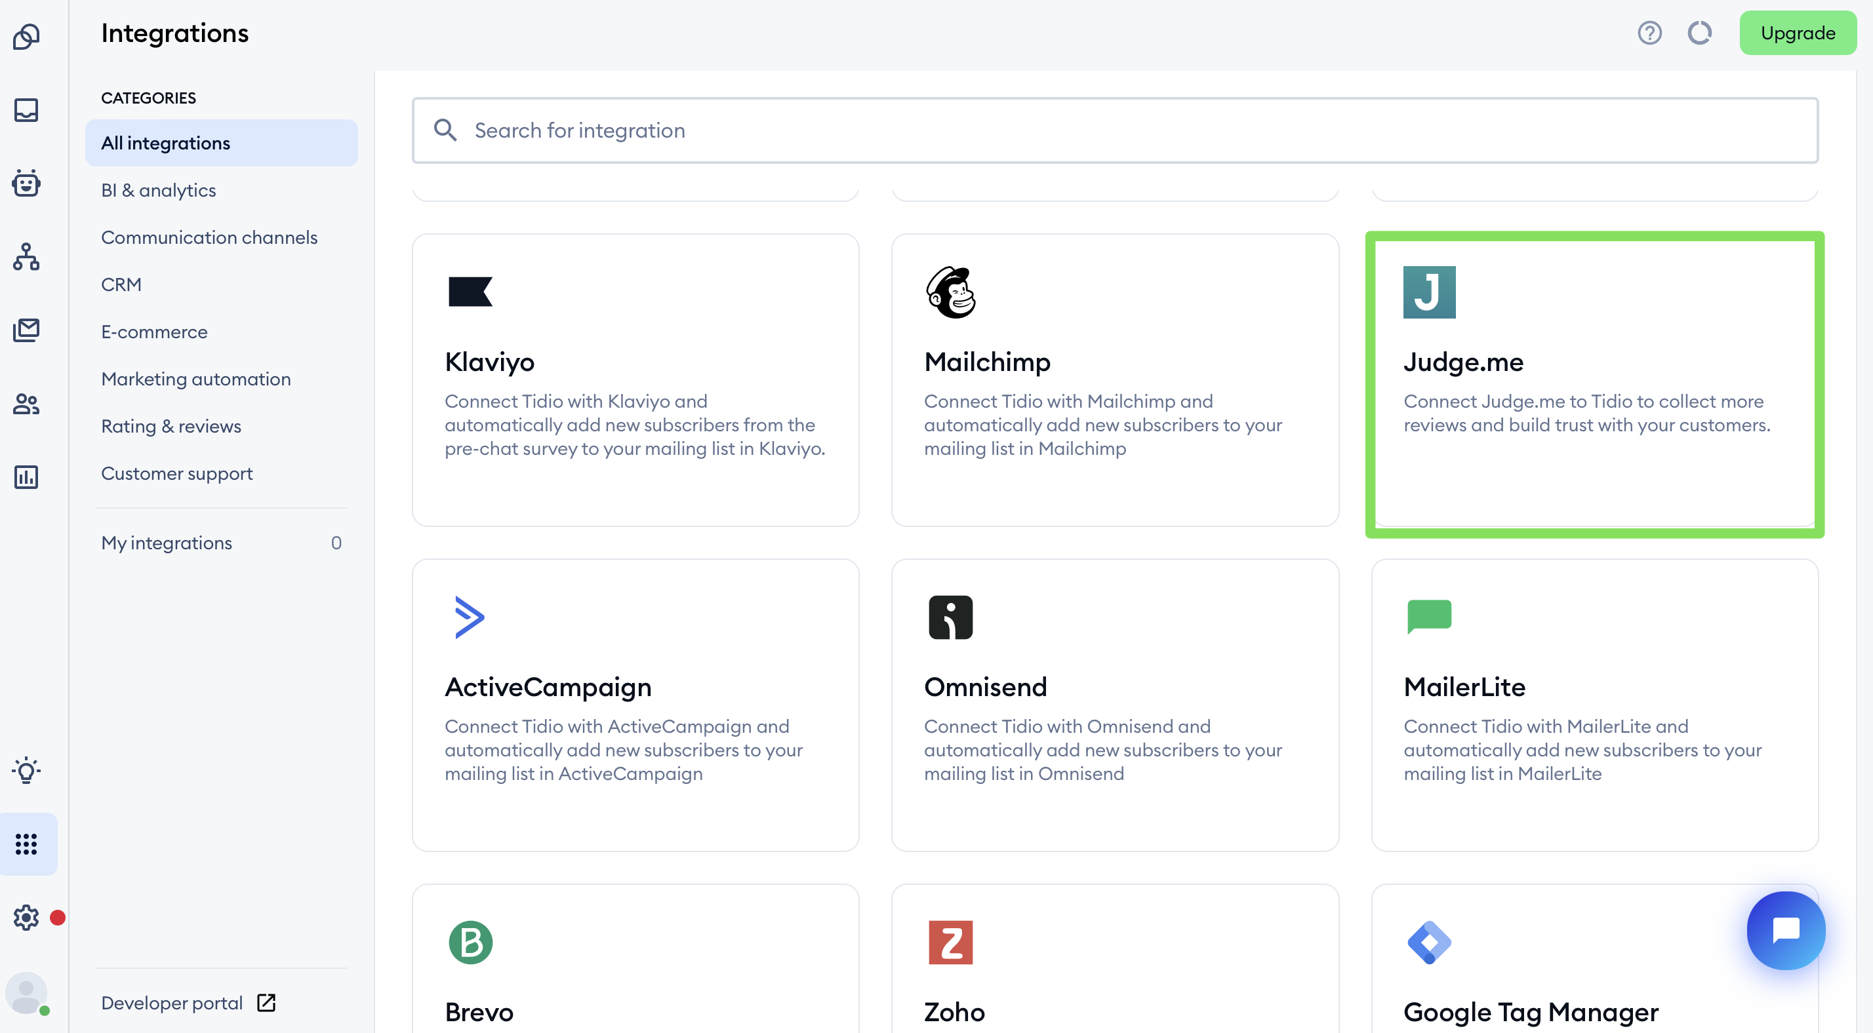1873x1033 pixels.
Task: Open the Klaviyo integration title
Action: [x=489, y=361]
